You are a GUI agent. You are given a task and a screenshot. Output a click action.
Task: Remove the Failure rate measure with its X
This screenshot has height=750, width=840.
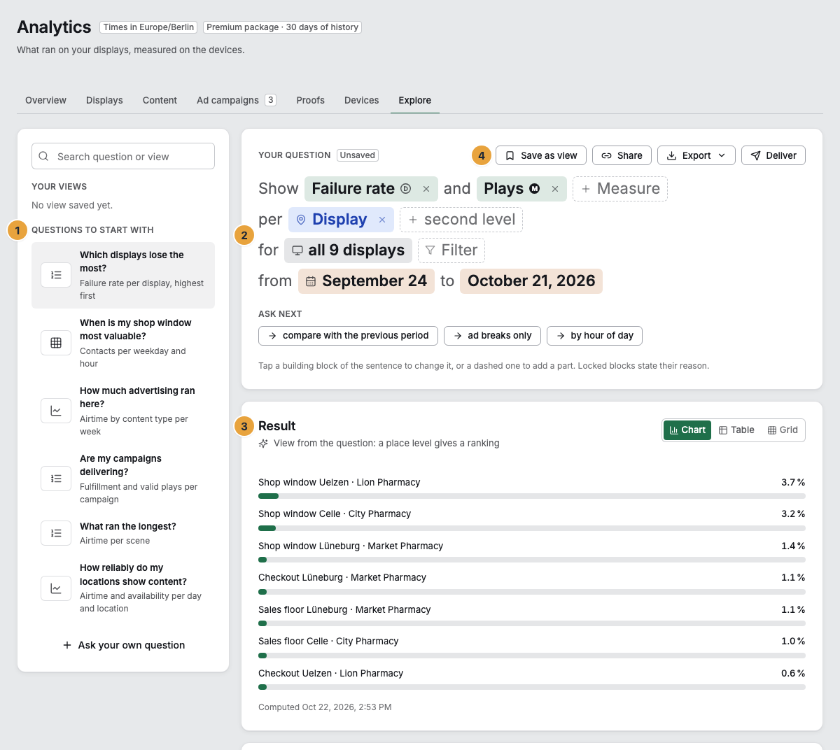pos(426,189)
